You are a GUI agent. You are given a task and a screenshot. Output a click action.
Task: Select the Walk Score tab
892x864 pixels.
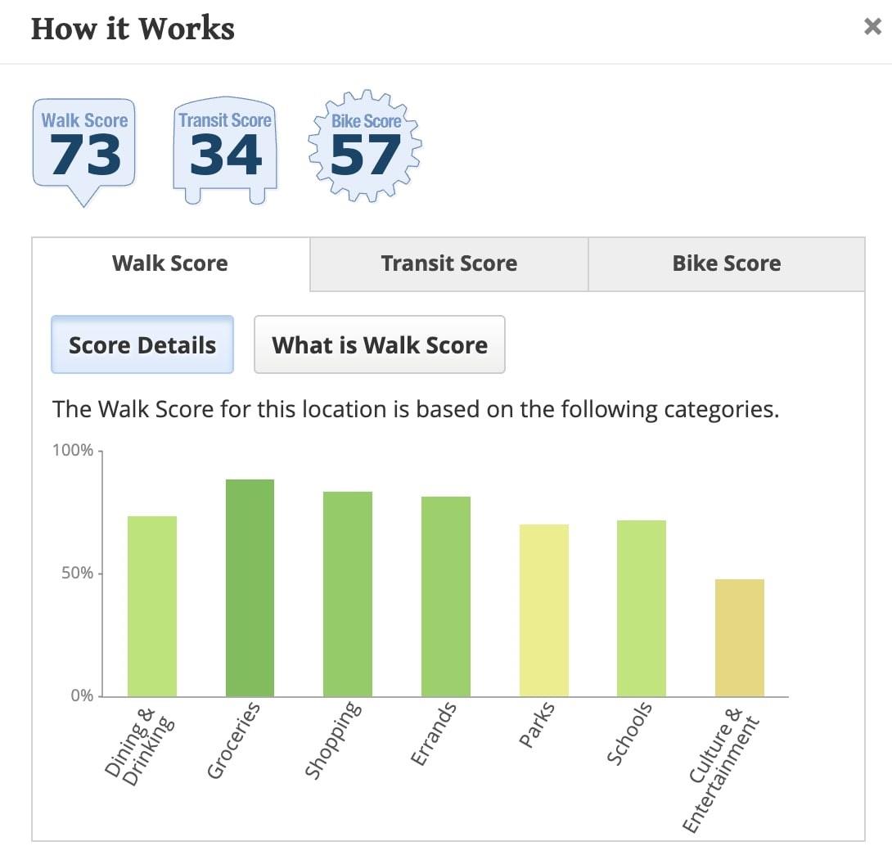[x=170, y=264]
